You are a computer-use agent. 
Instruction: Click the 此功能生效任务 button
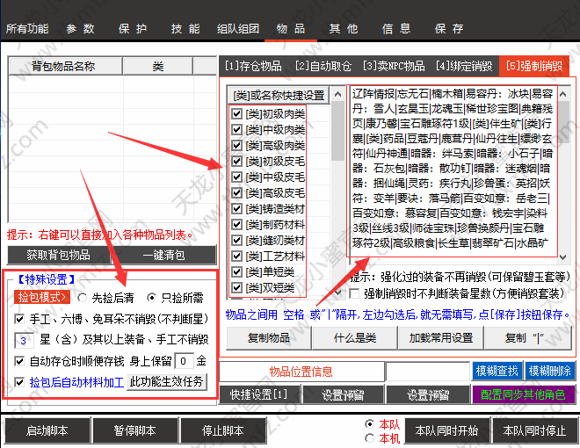tap(166, 381)
